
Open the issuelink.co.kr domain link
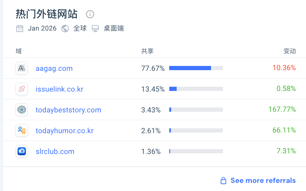coord(59,89)
